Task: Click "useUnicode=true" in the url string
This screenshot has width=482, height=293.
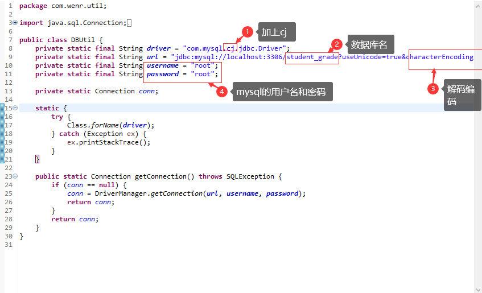Action: 373,57
